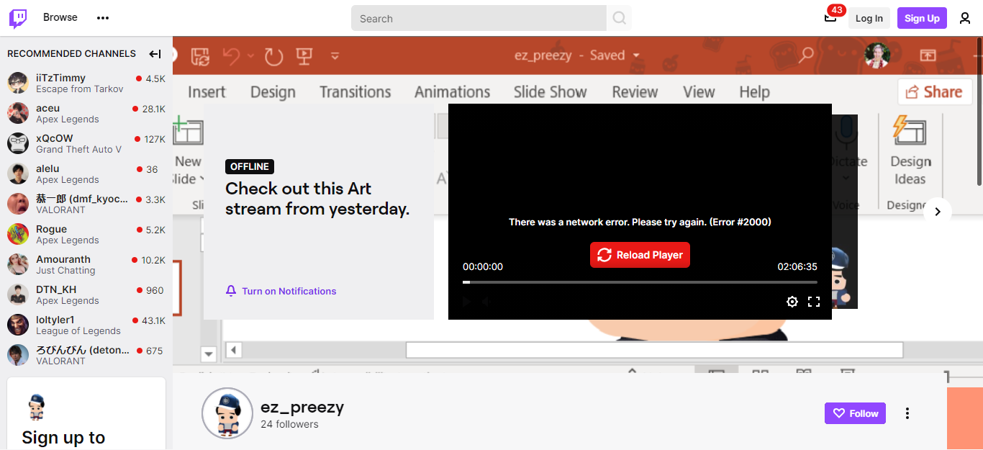Click the ez_preezy channel name

(302, 407)
